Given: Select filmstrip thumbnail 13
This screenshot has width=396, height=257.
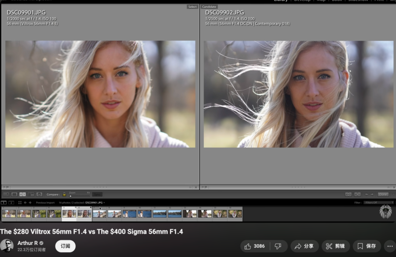Looking at the screenshot, I should click(x=190, y=214).
